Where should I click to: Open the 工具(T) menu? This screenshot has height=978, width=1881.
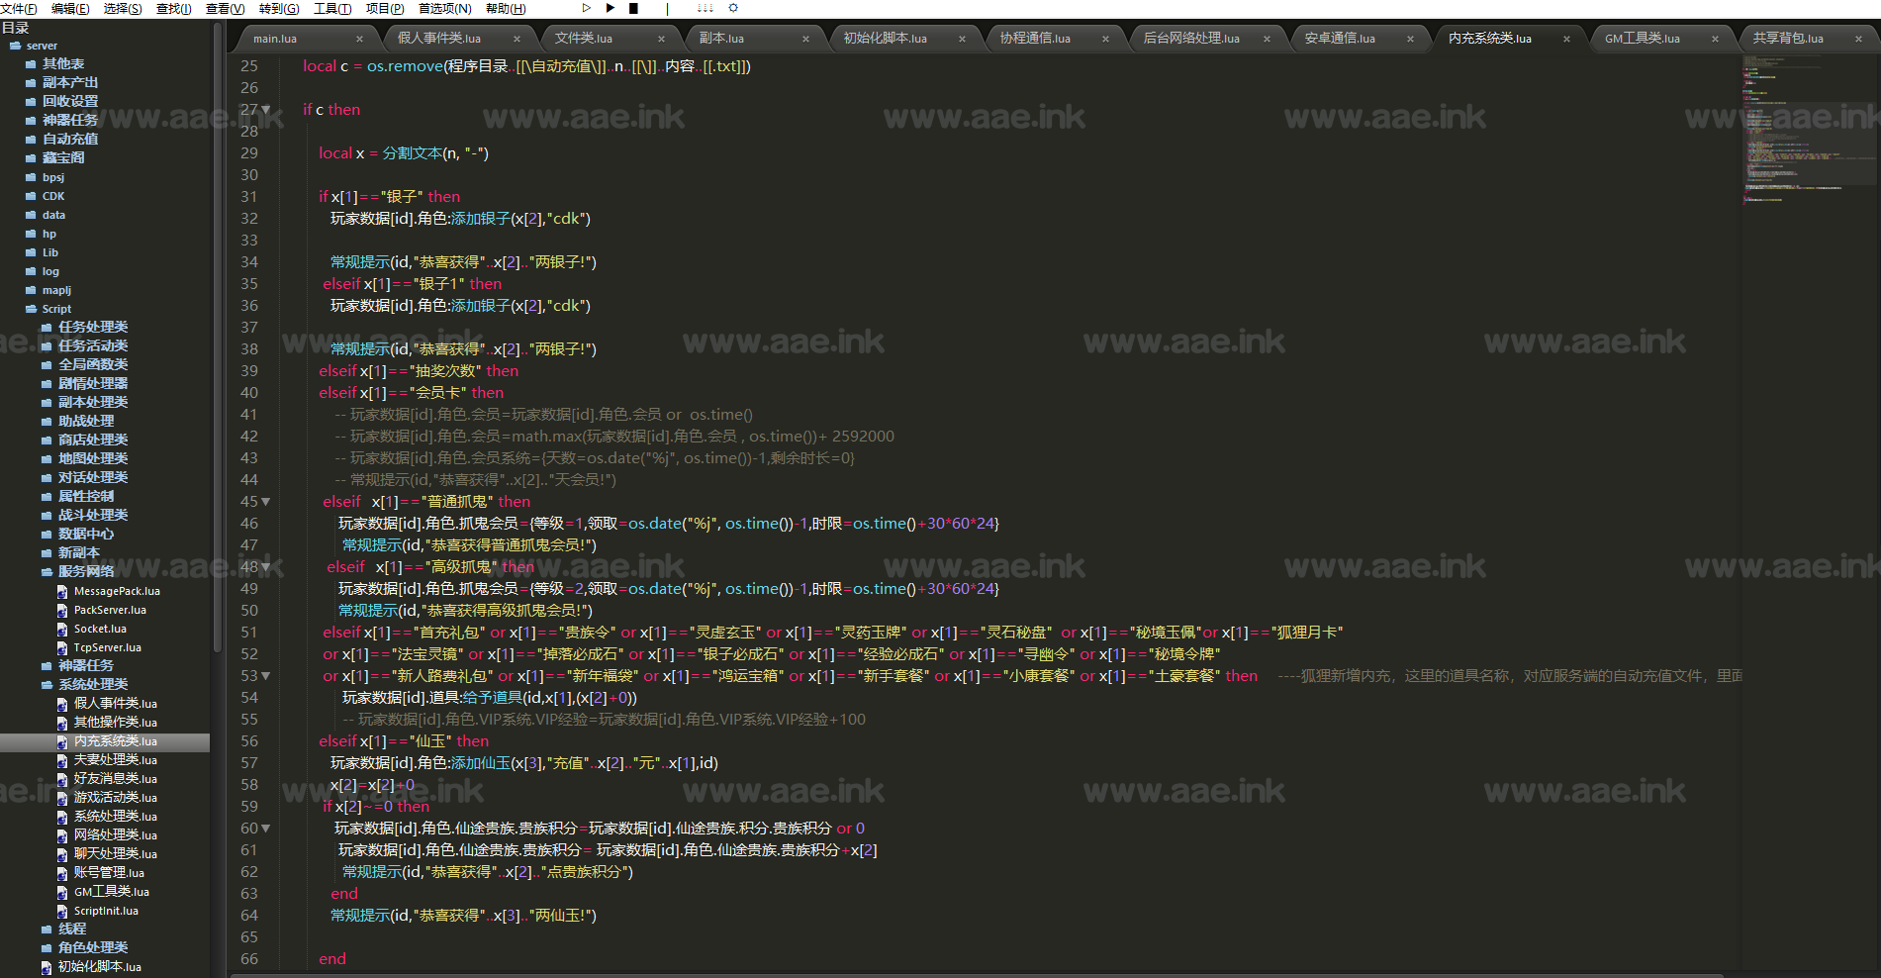(x=332, y=9)
